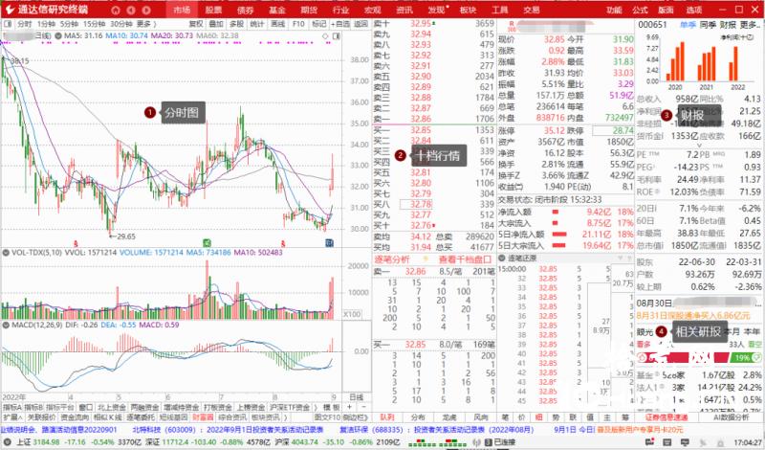Click the first green marker icon under chart

pyautogui.click(x=207, y=242)
